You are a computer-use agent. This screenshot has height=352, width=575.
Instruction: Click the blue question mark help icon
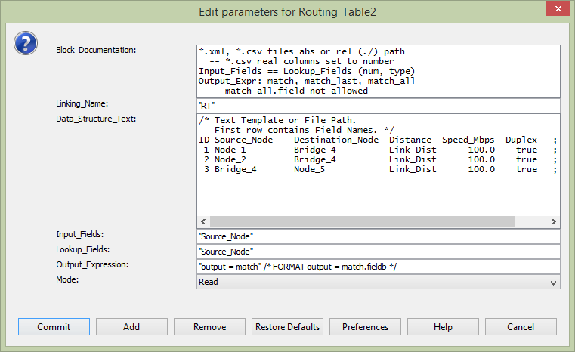(x=26, y=42)
